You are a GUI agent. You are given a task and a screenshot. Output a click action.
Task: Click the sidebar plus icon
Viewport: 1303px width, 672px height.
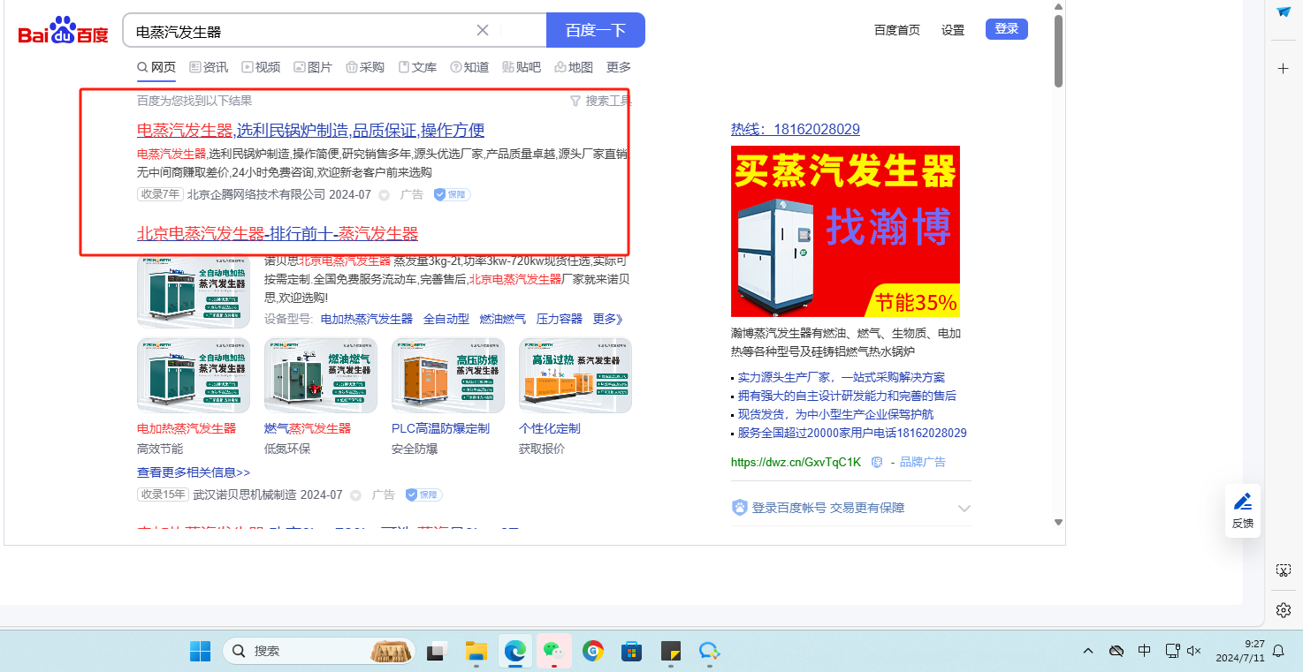[x=1284, y=68]
